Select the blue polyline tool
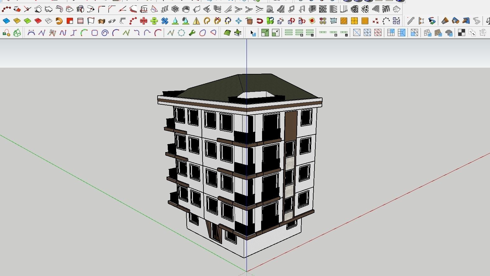The height and width of the screenshot is (276, 490). point(42,32)
